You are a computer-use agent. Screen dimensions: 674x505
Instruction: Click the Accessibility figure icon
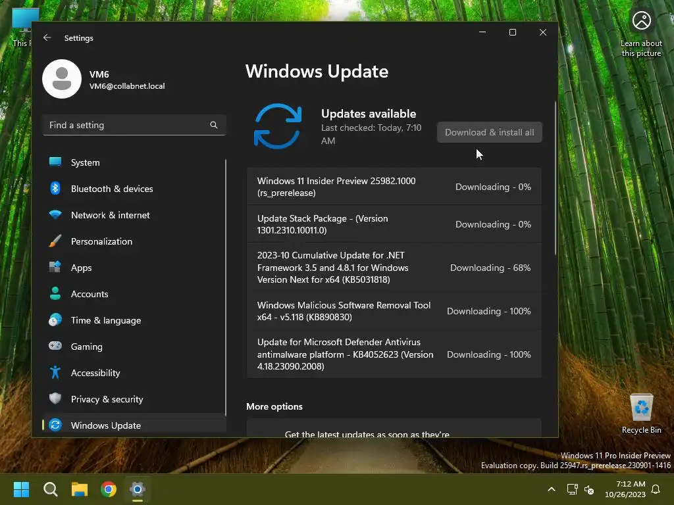pyautogui.click(x=55, y=372)
